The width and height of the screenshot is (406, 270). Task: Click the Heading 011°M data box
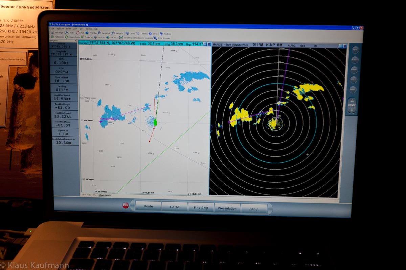64,88
